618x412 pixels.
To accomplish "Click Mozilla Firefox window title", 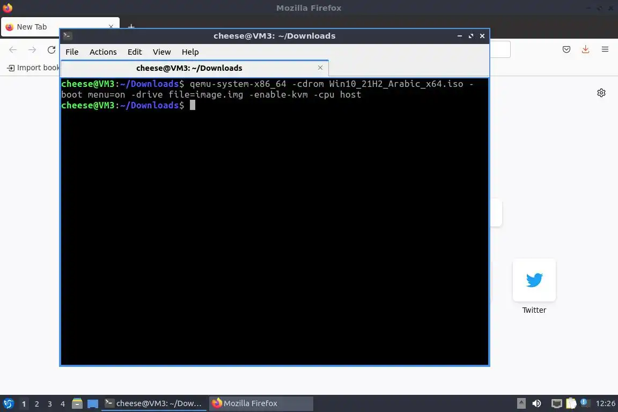I will point(308,8).
